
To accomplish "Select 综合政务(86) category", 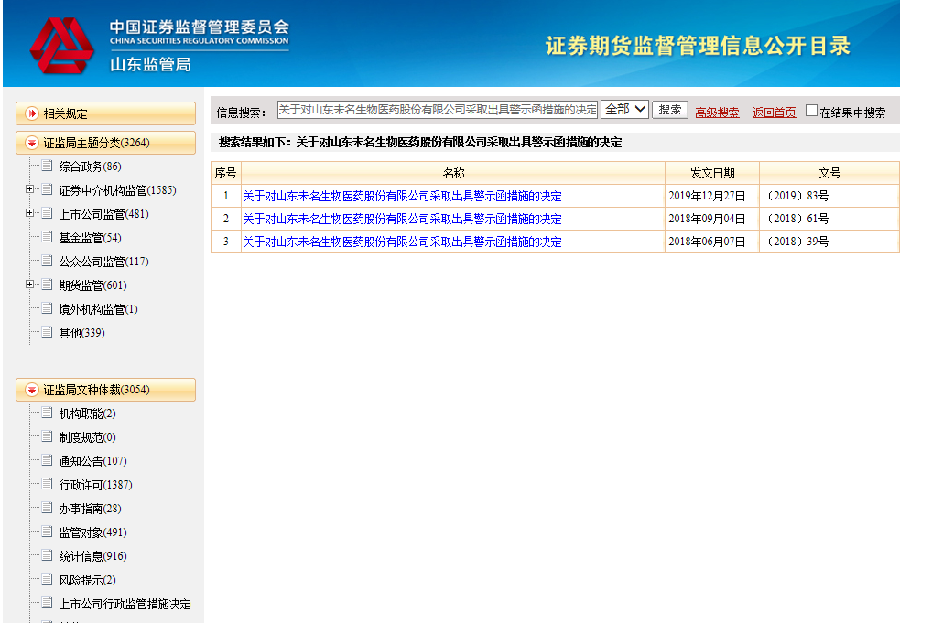I will 90,166.
